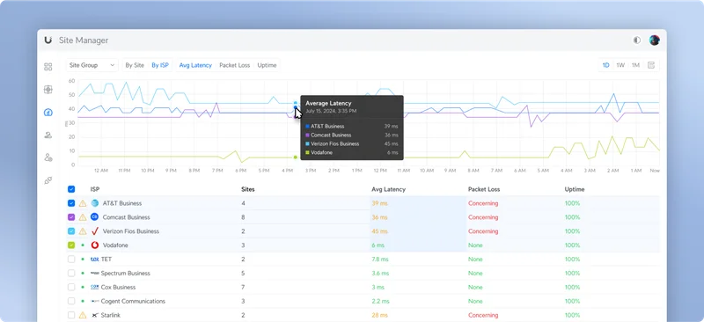The height and width of the screenshot is (322, 704).
Task: Check the TET row checkbox
Action: click(71, 260)
